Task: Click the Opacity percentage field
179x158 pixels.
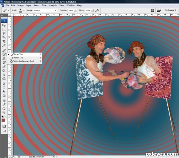Action: [71, 10]
